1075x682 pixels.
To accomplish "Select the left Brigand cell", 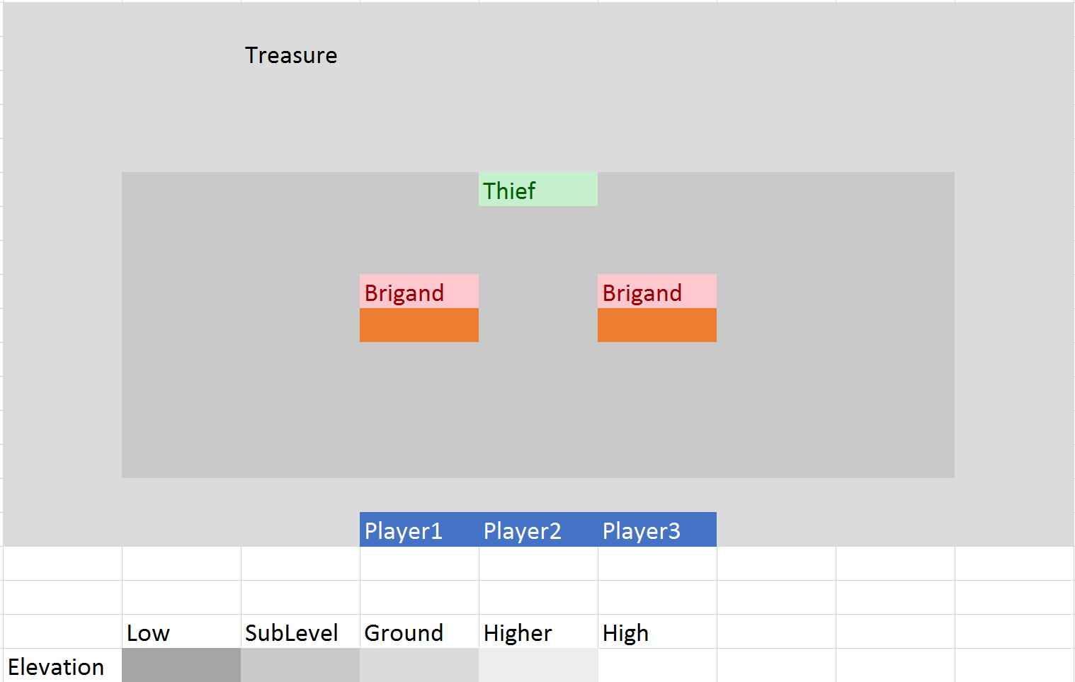I will click(419, 292).
